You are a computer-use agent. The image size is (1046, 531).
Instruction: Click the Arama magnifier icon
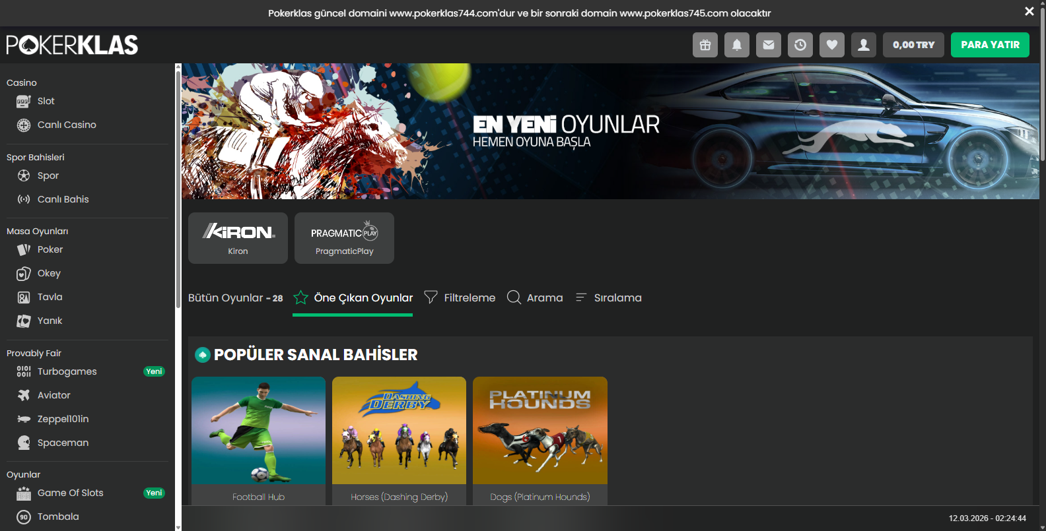[514, 297]
